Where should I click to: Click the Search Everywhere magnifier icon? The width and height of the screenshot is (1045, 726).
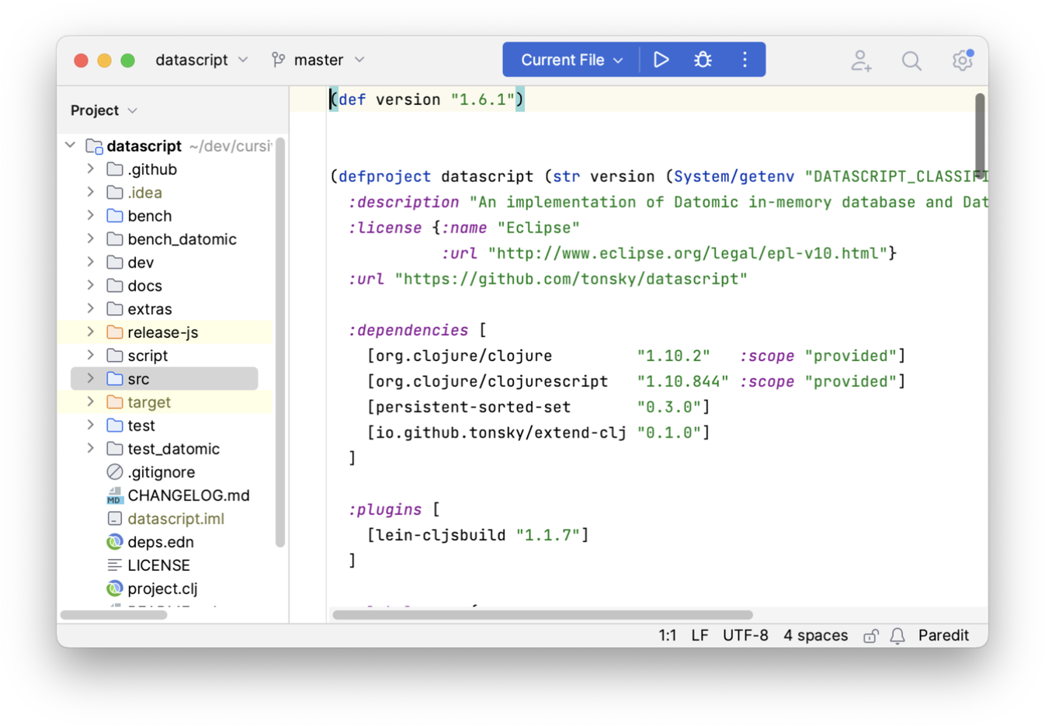(911, 61)
